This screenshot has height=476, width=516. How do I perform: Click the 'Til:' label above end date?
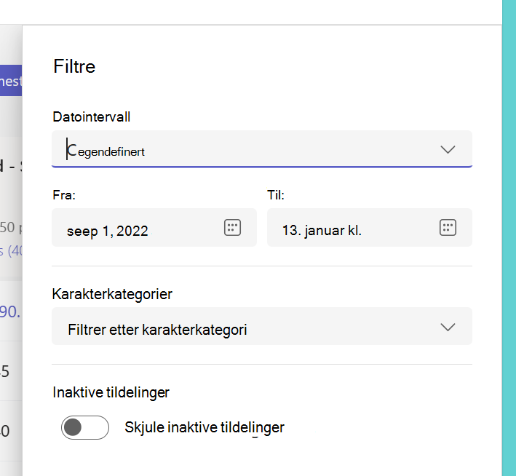coord(276,195)
